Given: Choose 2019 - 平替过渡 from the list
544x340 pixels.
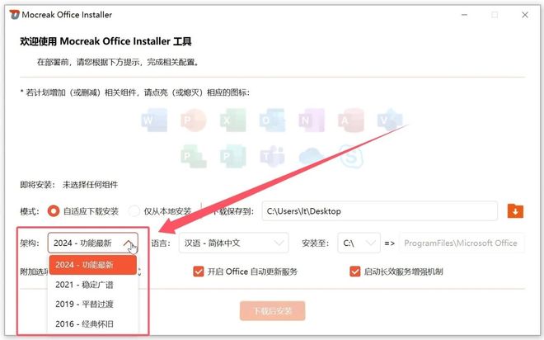Looking at the screenshot, I should [92, 305].
